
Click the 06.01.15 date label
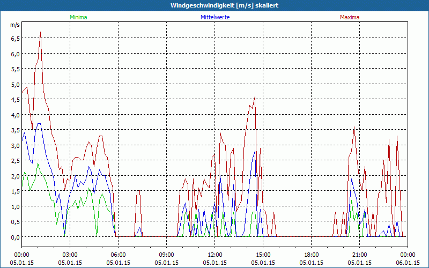pyautogui.click(x=408, y=263)
